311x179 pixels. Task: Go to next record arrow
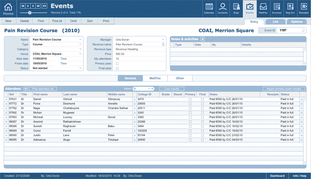coord(33,6)
